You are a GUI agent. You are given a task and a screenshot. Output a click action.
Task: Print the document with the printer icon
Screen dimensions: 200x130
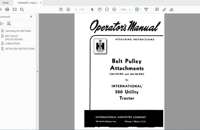pos(7,9)
